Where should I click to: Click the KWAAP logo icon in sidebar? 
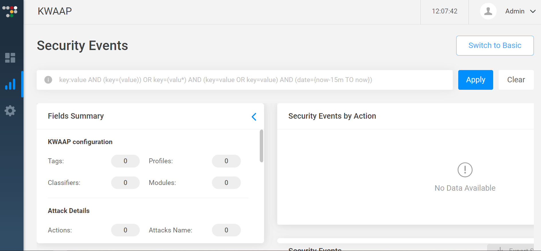[10, 11]
